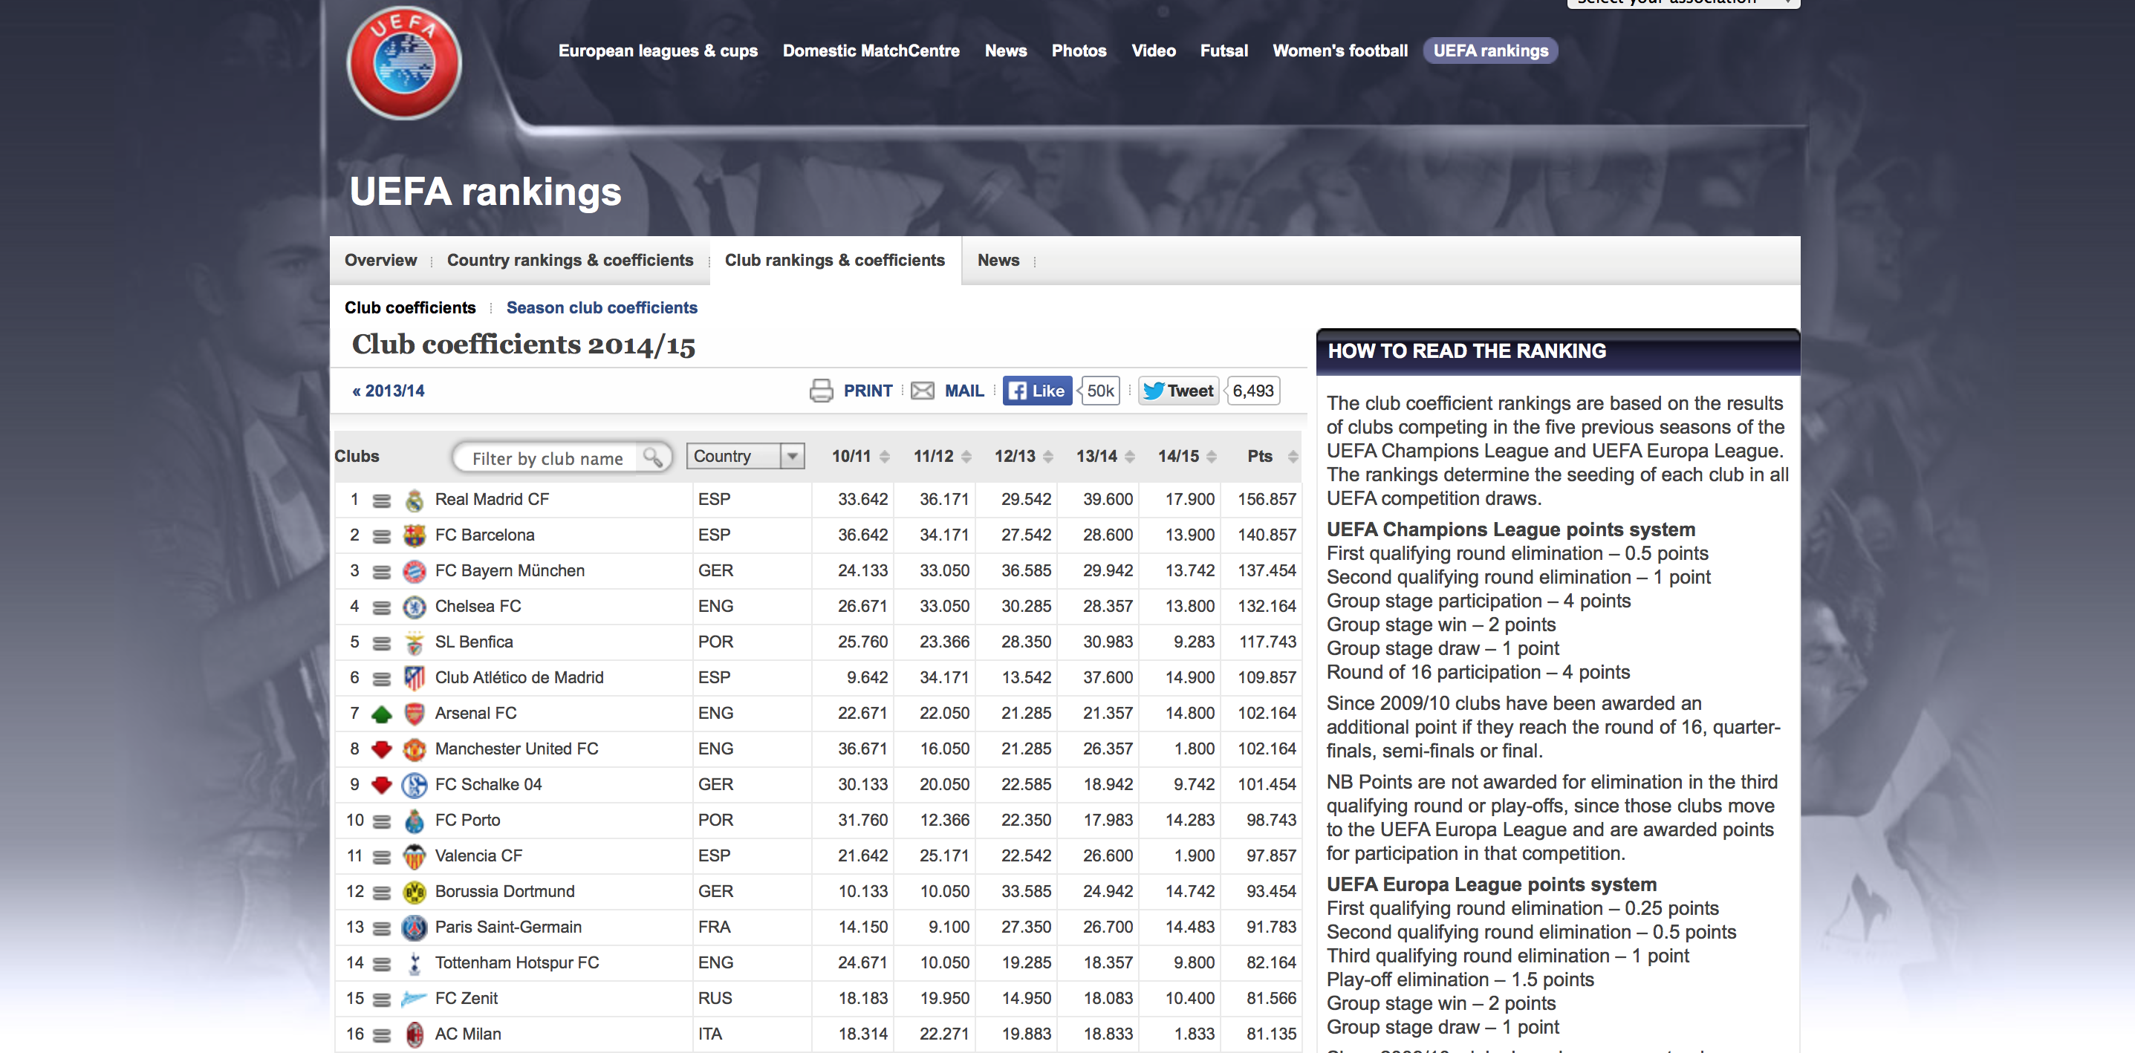Screen dimensions: 2135x1053
Task: Select Club rankings & coefficients tab
Action: tap(834, 260)
